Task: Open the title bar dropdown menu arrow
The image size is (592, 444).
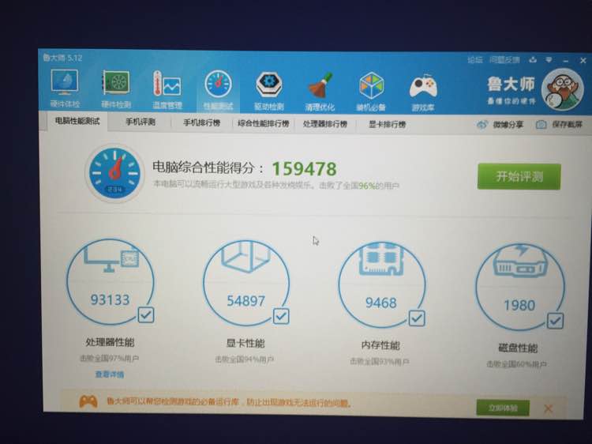Action: tap(549, 60)
